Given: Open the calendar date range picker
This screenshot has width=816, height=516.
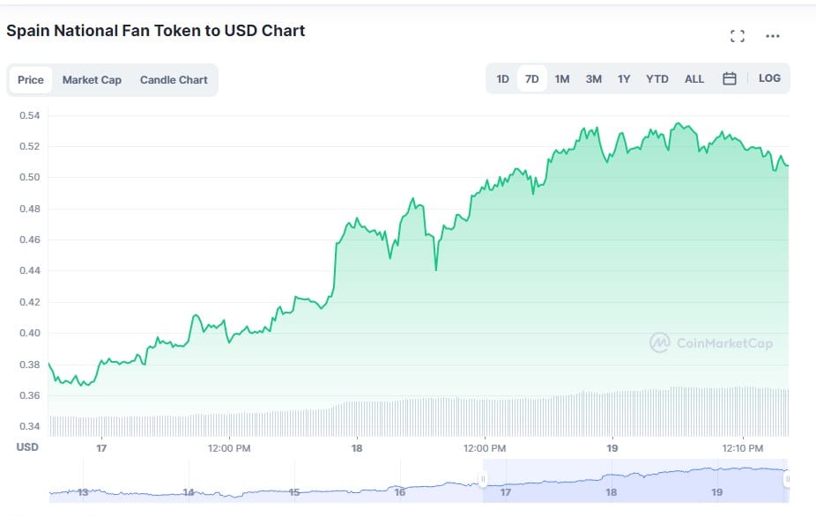Looking at the screenshot, I should click(730, 78).
